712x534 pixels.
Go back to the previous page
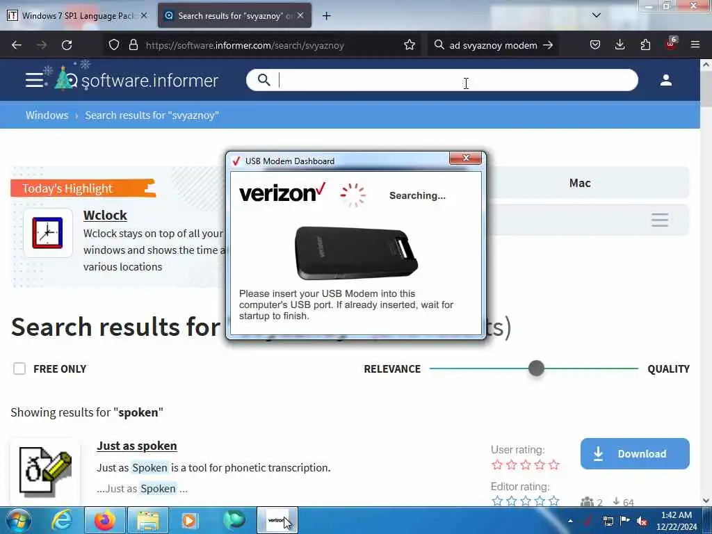tap(17, 45)
